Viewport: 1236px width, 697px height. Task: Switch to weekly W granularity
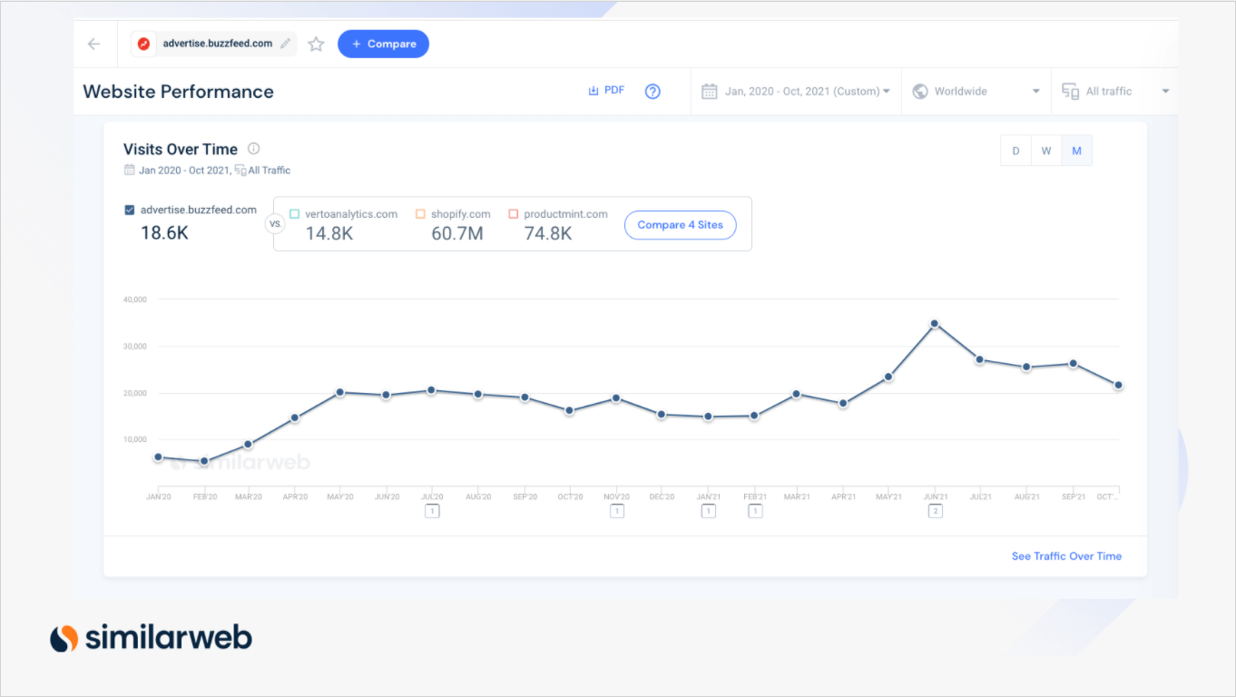(1046, 151)
